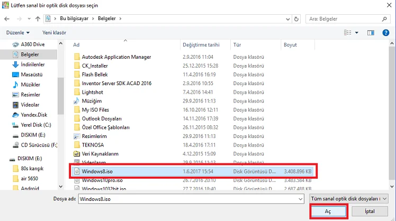Sort files by Boyut column header
Viewport: 396px width, 221px height.
[x=290, y=45]
